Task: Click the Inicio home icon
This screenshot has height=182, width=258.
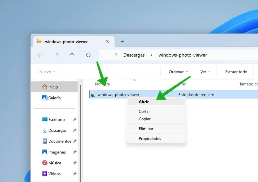Action: click(45, 87)
